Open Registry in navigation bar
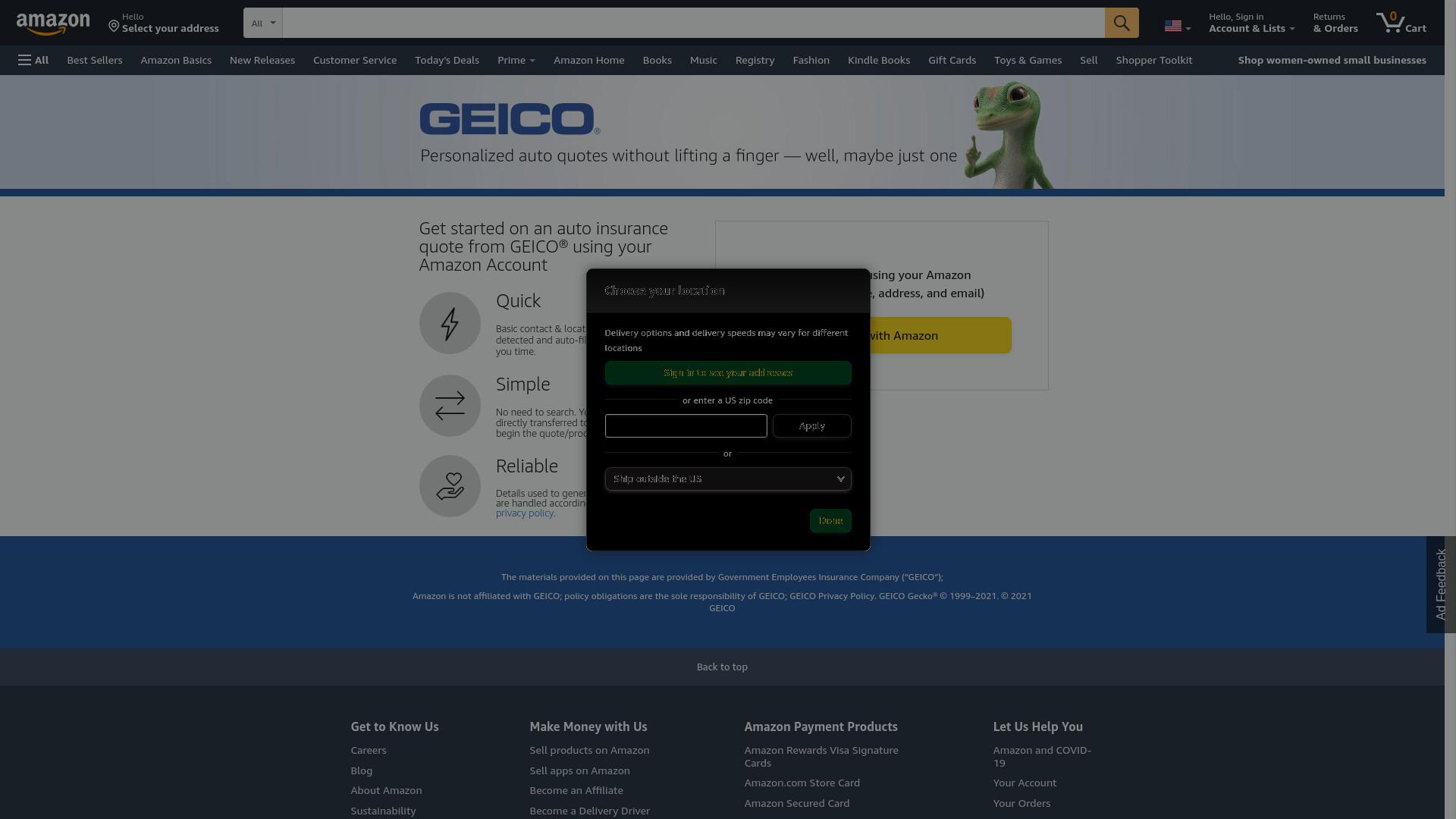1456x819 pixels. [x=755, y=60]
